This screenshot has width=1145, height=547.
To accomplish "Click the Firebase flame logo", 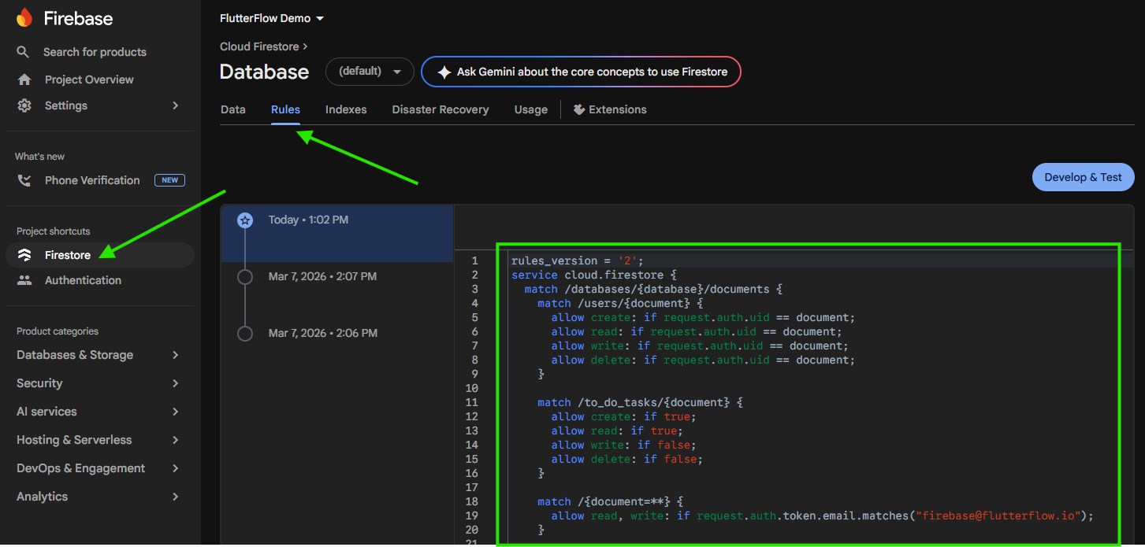I will pyautogui.click(x=24, y=17).
